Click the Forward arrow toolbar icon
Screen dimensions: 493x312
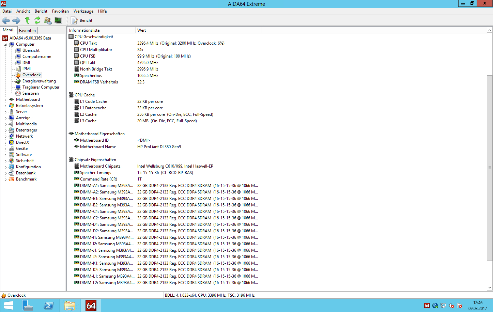16,20
